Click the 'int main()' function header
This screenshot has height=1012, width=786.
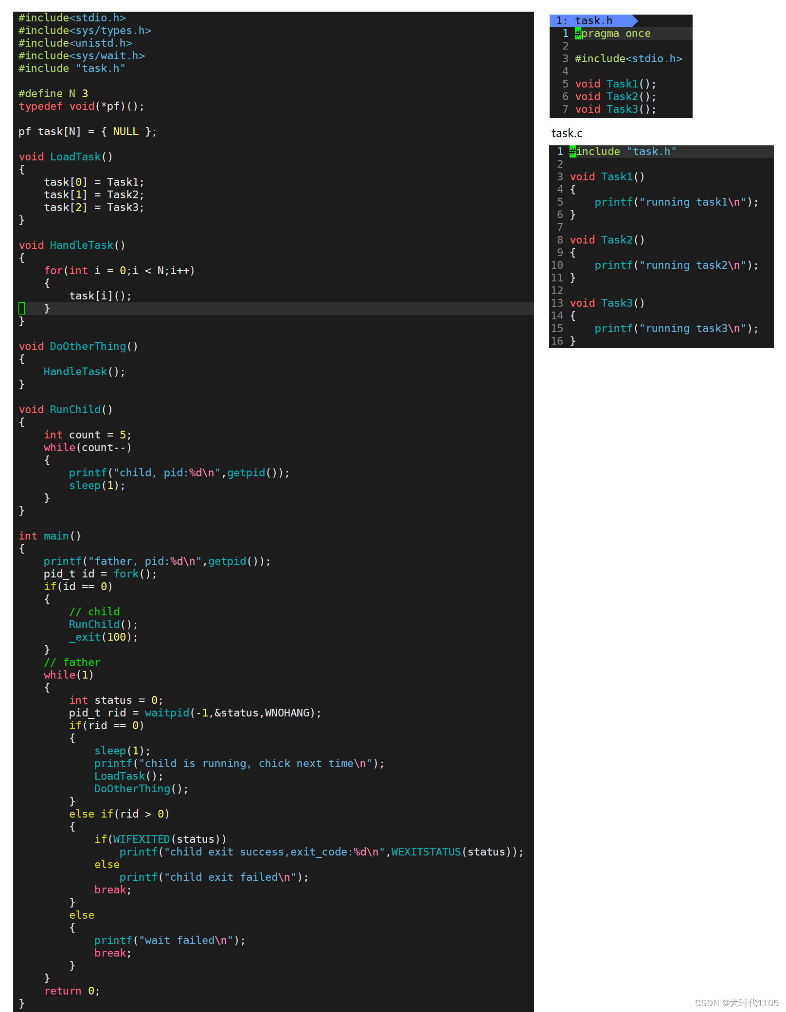coord(50,536)
